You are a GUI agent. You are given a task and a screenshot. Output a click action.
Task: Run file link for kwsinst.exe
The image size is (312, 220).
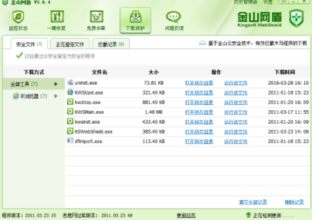tap(236, 122)
